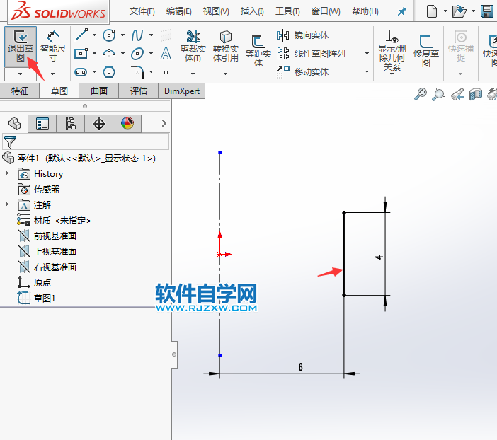Click the feature tree filter field

tap(86, 141)
